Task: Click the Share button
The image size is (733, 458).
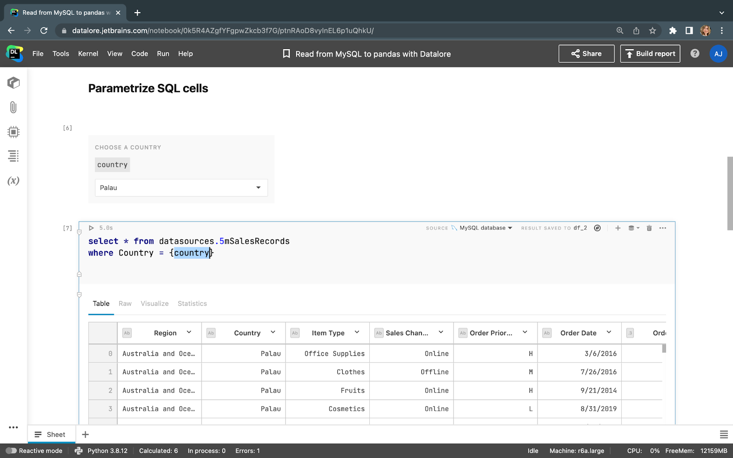Action: coord(586,54)
